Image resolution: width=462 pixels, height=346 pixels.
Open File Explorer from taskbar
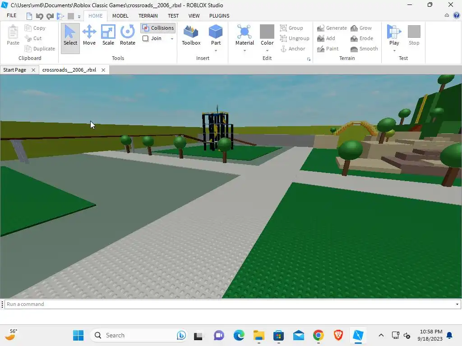pos(259,335)
